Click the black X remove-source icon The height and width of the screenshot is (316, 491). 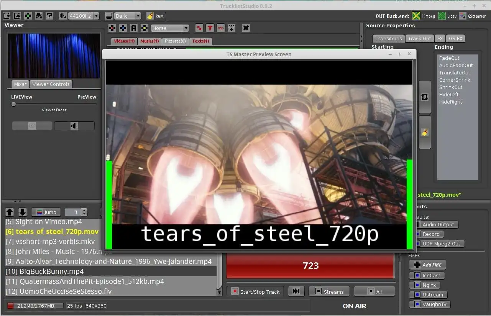click(x=246, y=28)
